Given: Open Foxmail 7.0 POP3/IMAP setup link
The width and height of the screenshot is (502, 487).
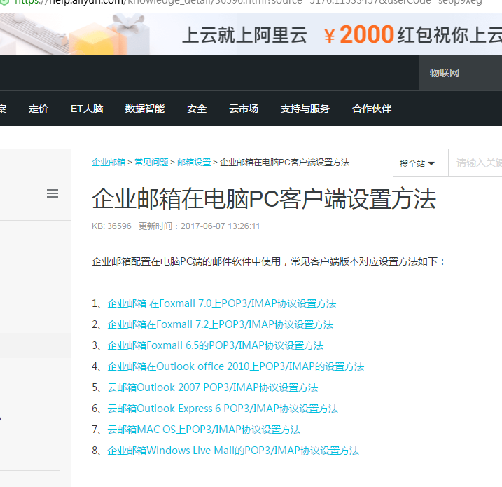Looking at the screenshot, I should tap(221, 303).
